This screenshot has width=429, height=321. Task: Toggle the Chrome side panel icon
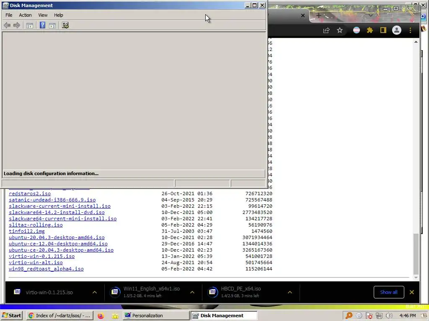[x=383, y=30]
